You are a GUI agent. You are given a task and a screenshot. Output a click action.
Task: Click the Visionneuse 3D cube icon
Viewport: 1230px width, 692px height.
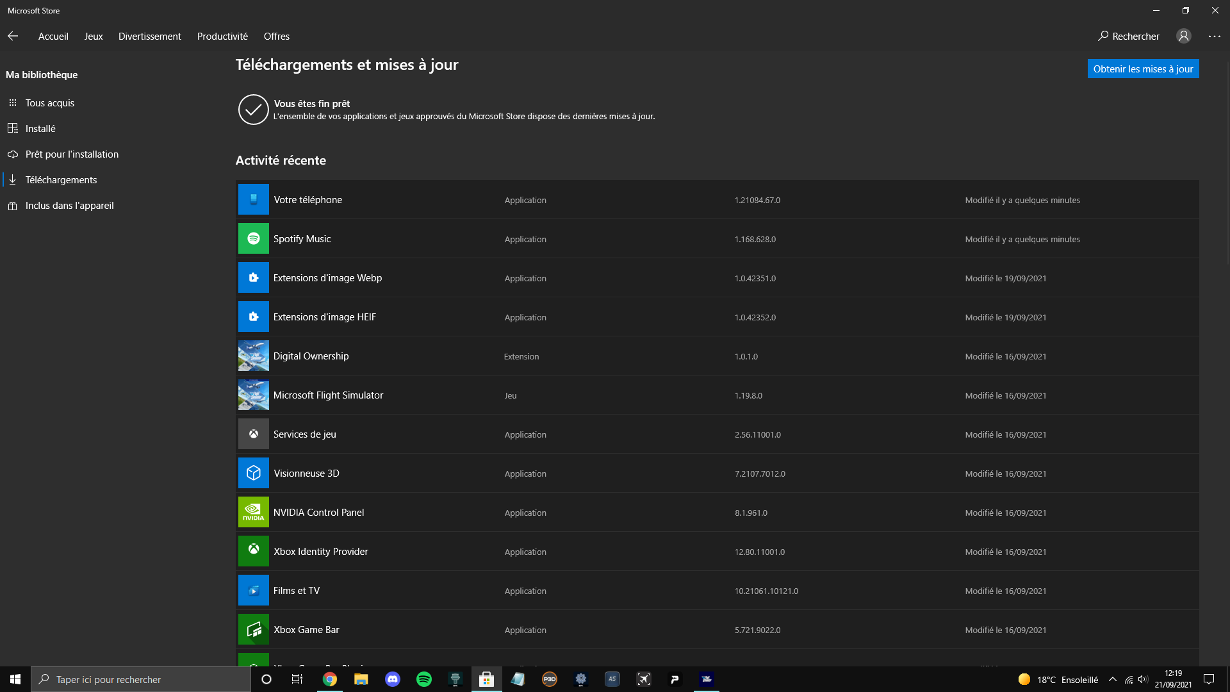pos(253,473)
